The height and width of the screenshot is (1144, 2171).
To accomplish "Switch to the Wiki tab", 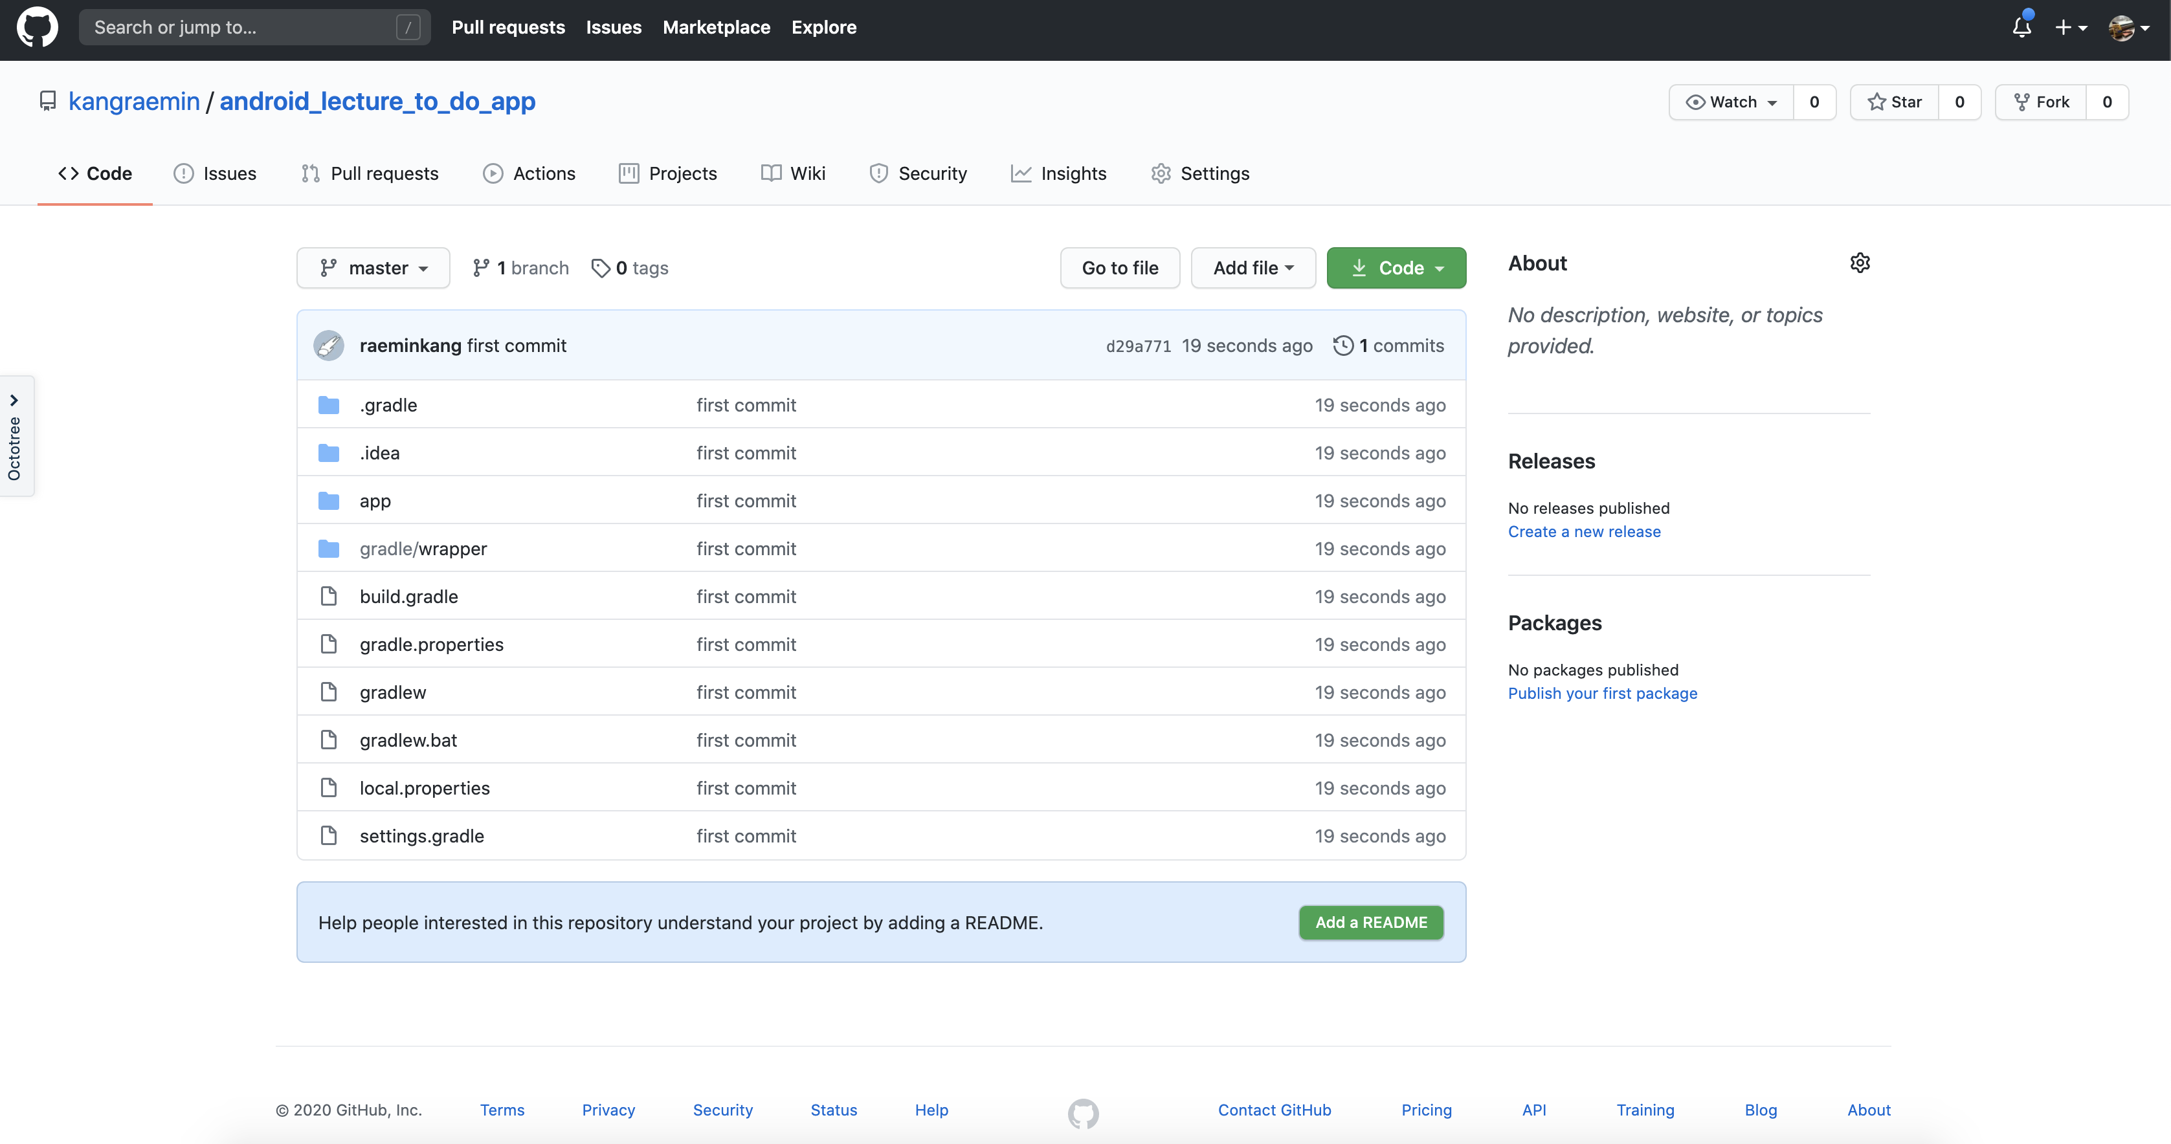I will [x=793, y=173].
